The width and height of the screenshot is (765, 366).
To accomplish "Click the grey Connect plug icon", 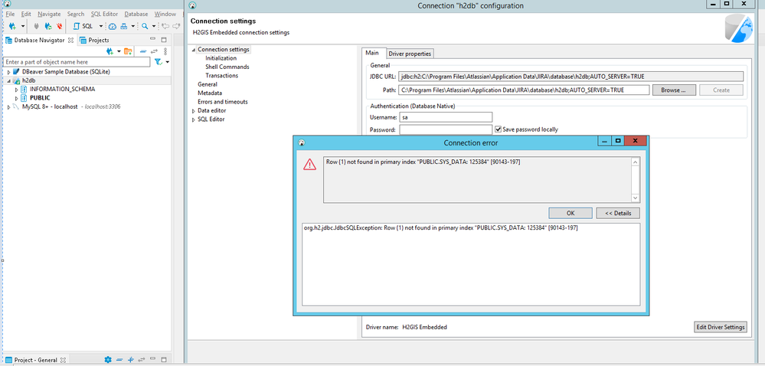I will (x=36, y=26).
